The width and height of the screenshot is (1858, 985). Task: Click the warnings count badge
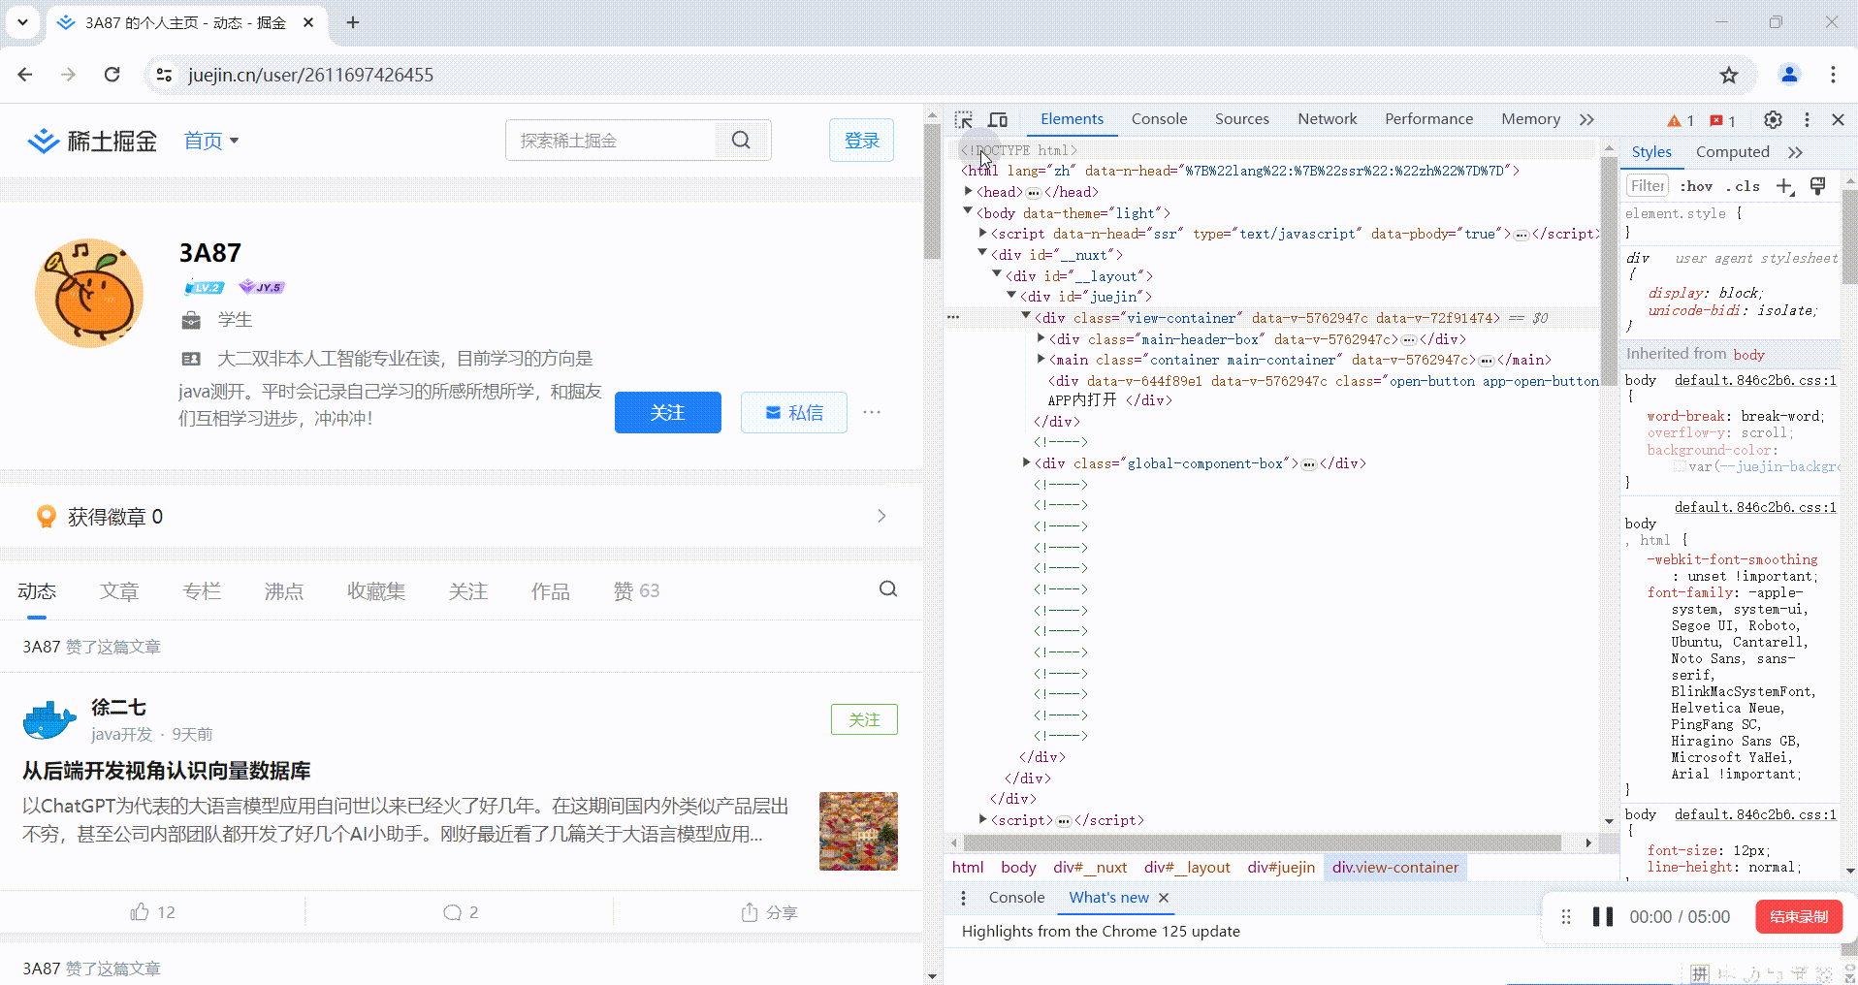pos(1680,120)
